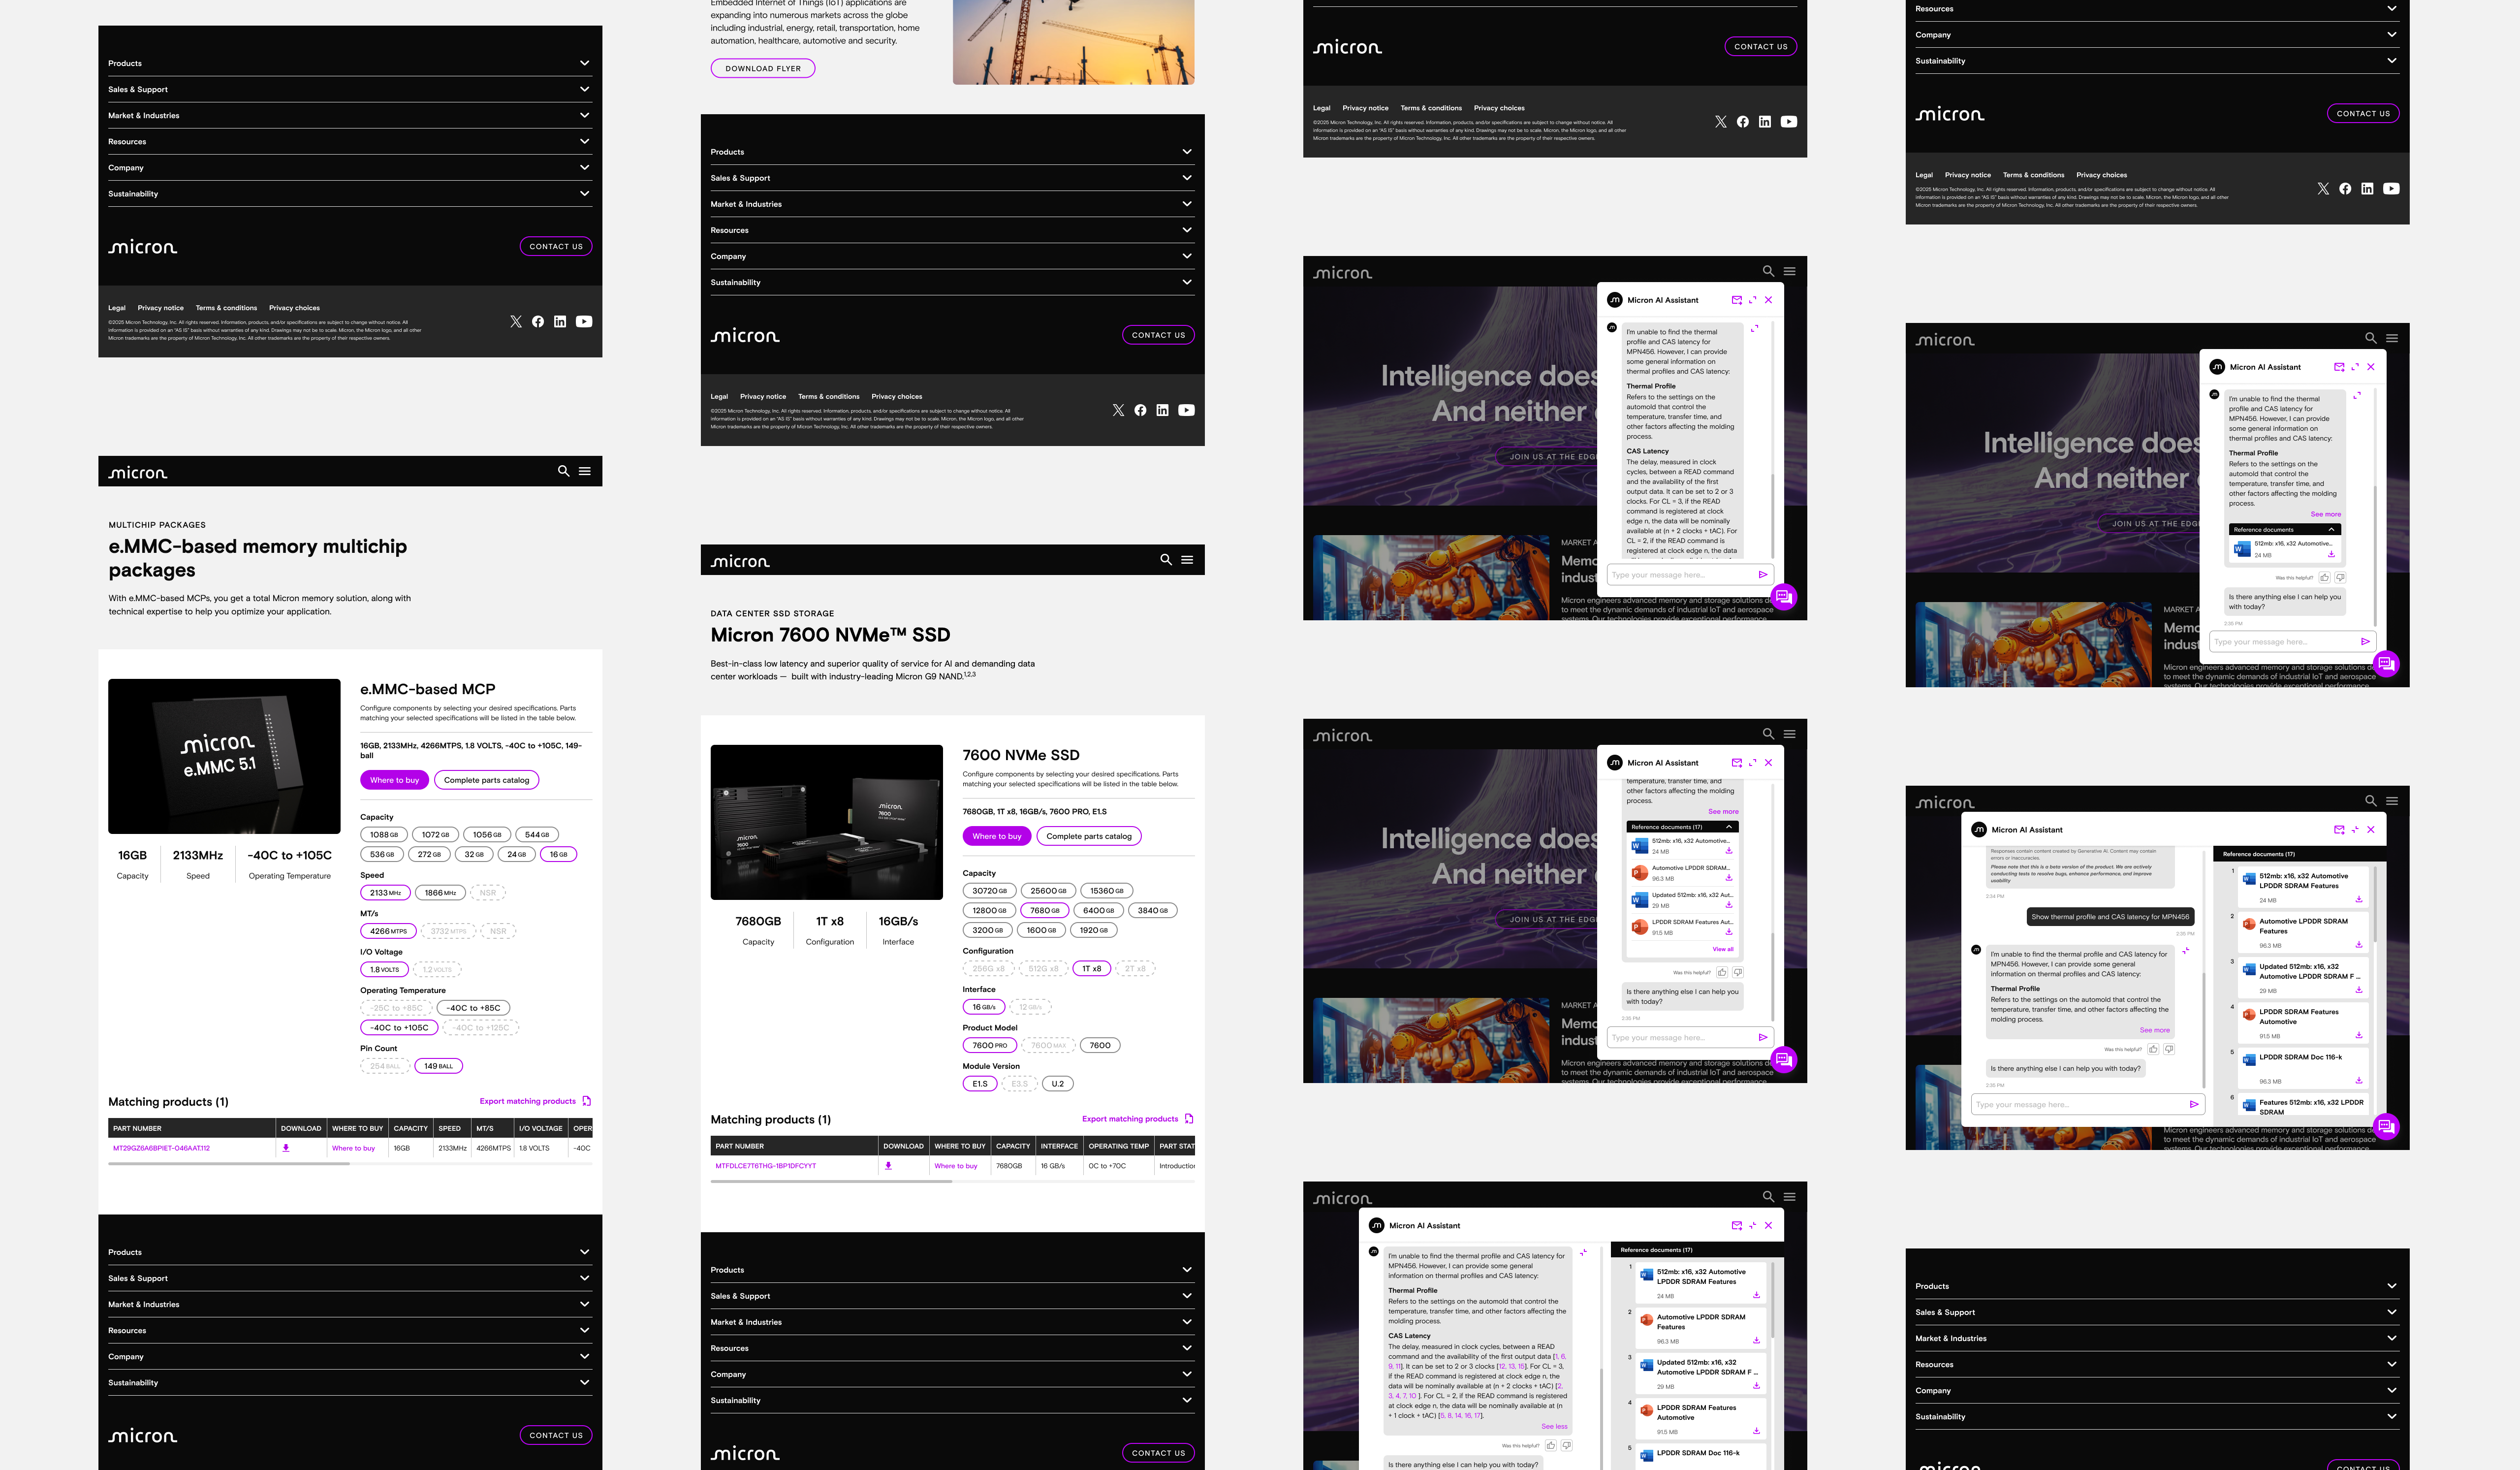Image resolution: width=2520 pixels, height=1470 pixels.
Task: Download the 'LPDDR SDRAM Features Aut...' 91.5 MB file
Action: tap(1729, 932)
